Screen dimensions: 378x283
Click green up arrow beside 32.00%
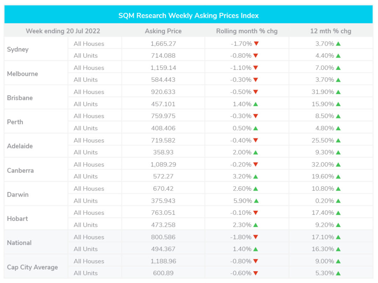tap(338, 165)
